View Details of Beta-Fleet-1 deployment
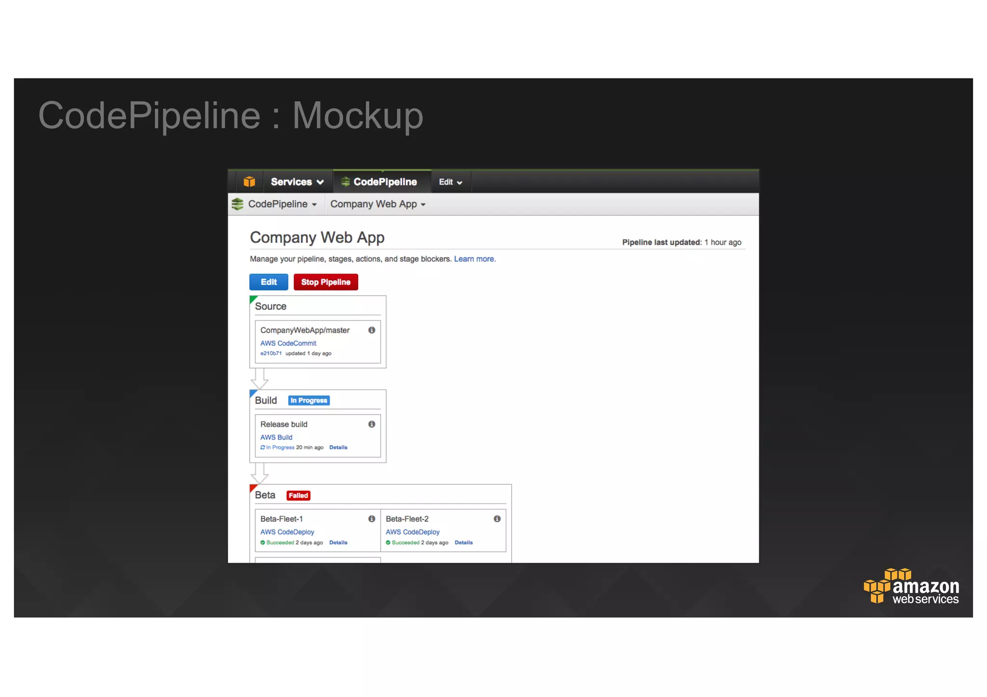The height and width of the screenshot is (697, 987). pyautogui.click(x=338, y=543)
